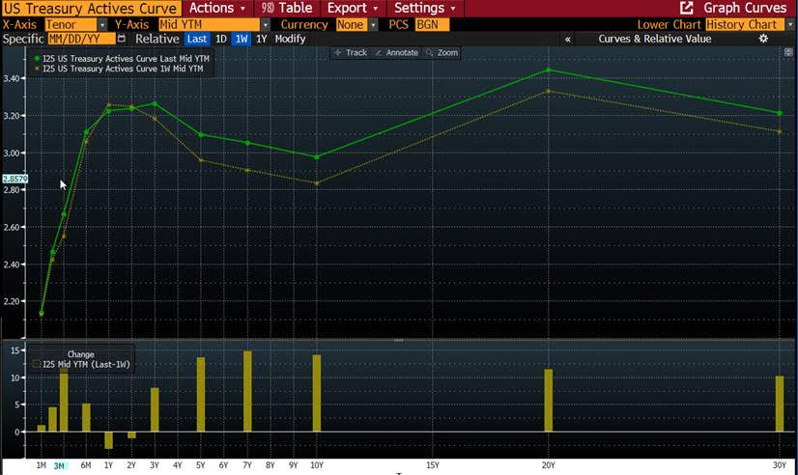798x475 pixels.
Task: Expand the Settings menu
Action: pyautogui.click(x=425, y=8)
